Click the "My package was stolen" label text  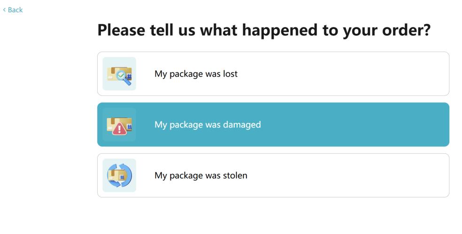pyautogui.click(x=201, y=175)
